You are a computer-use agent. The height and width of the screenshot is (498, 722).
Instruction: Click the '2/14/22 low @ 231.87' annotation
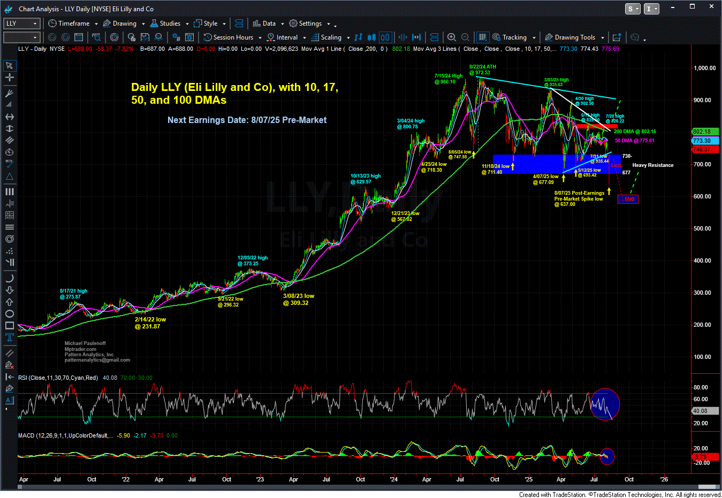coord(150,323)
